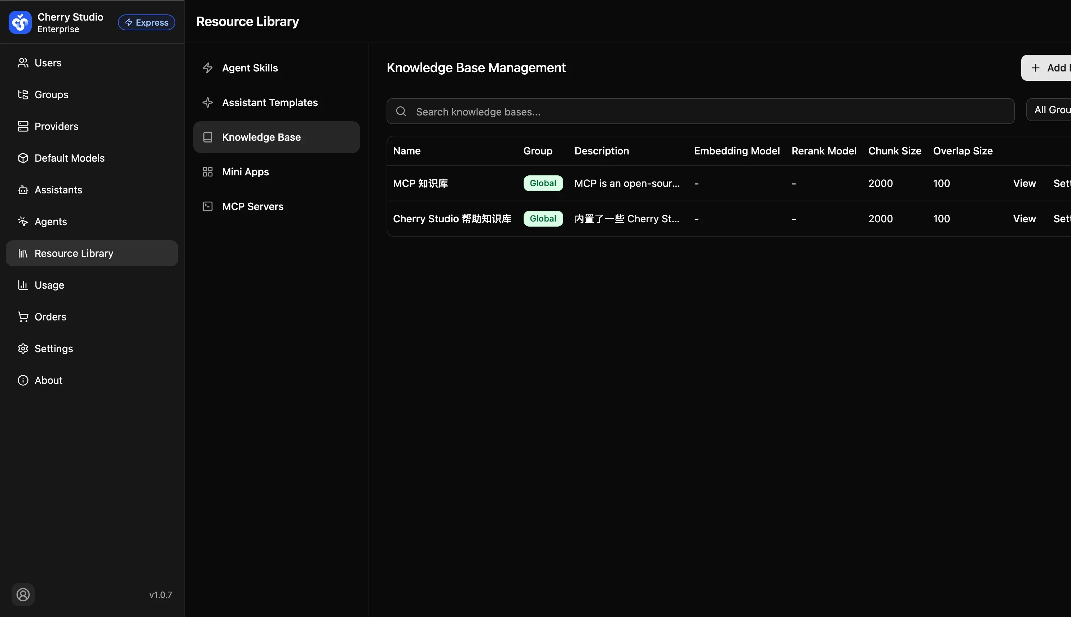Open settings for MCP 知识库 row
The height and width of the screenshot is (617, 1071).
coord(1062,184)
